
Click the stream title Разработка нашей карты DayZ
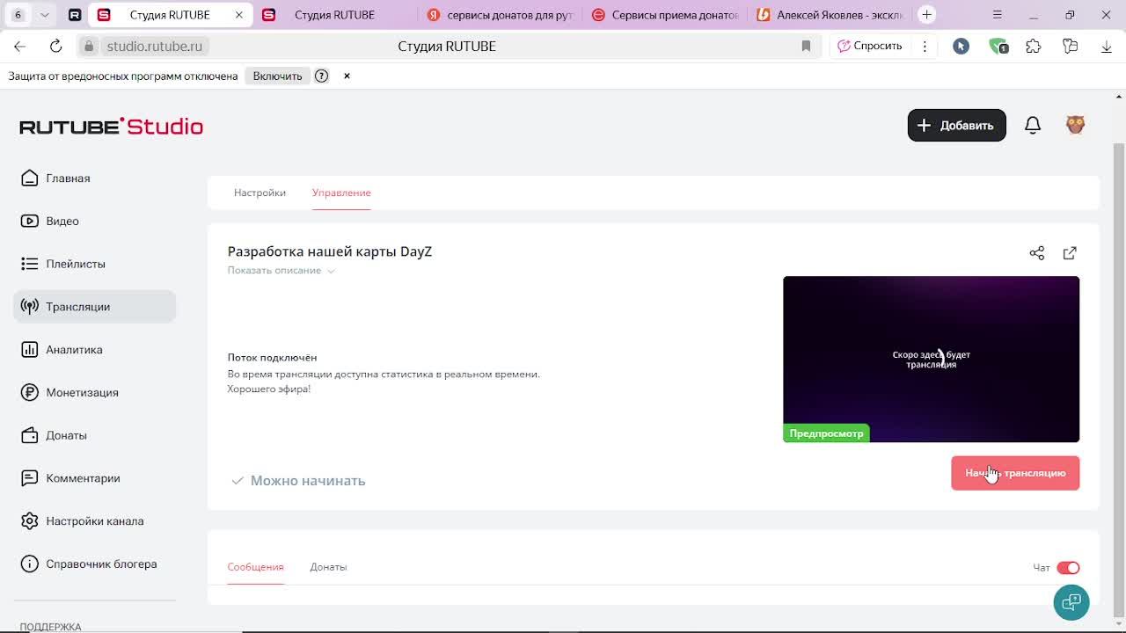point(330,251)
